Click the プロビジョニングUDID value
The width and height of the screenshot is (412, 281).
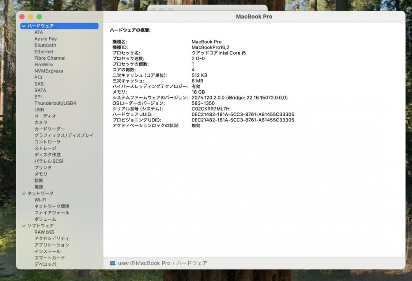click(243, 120)
